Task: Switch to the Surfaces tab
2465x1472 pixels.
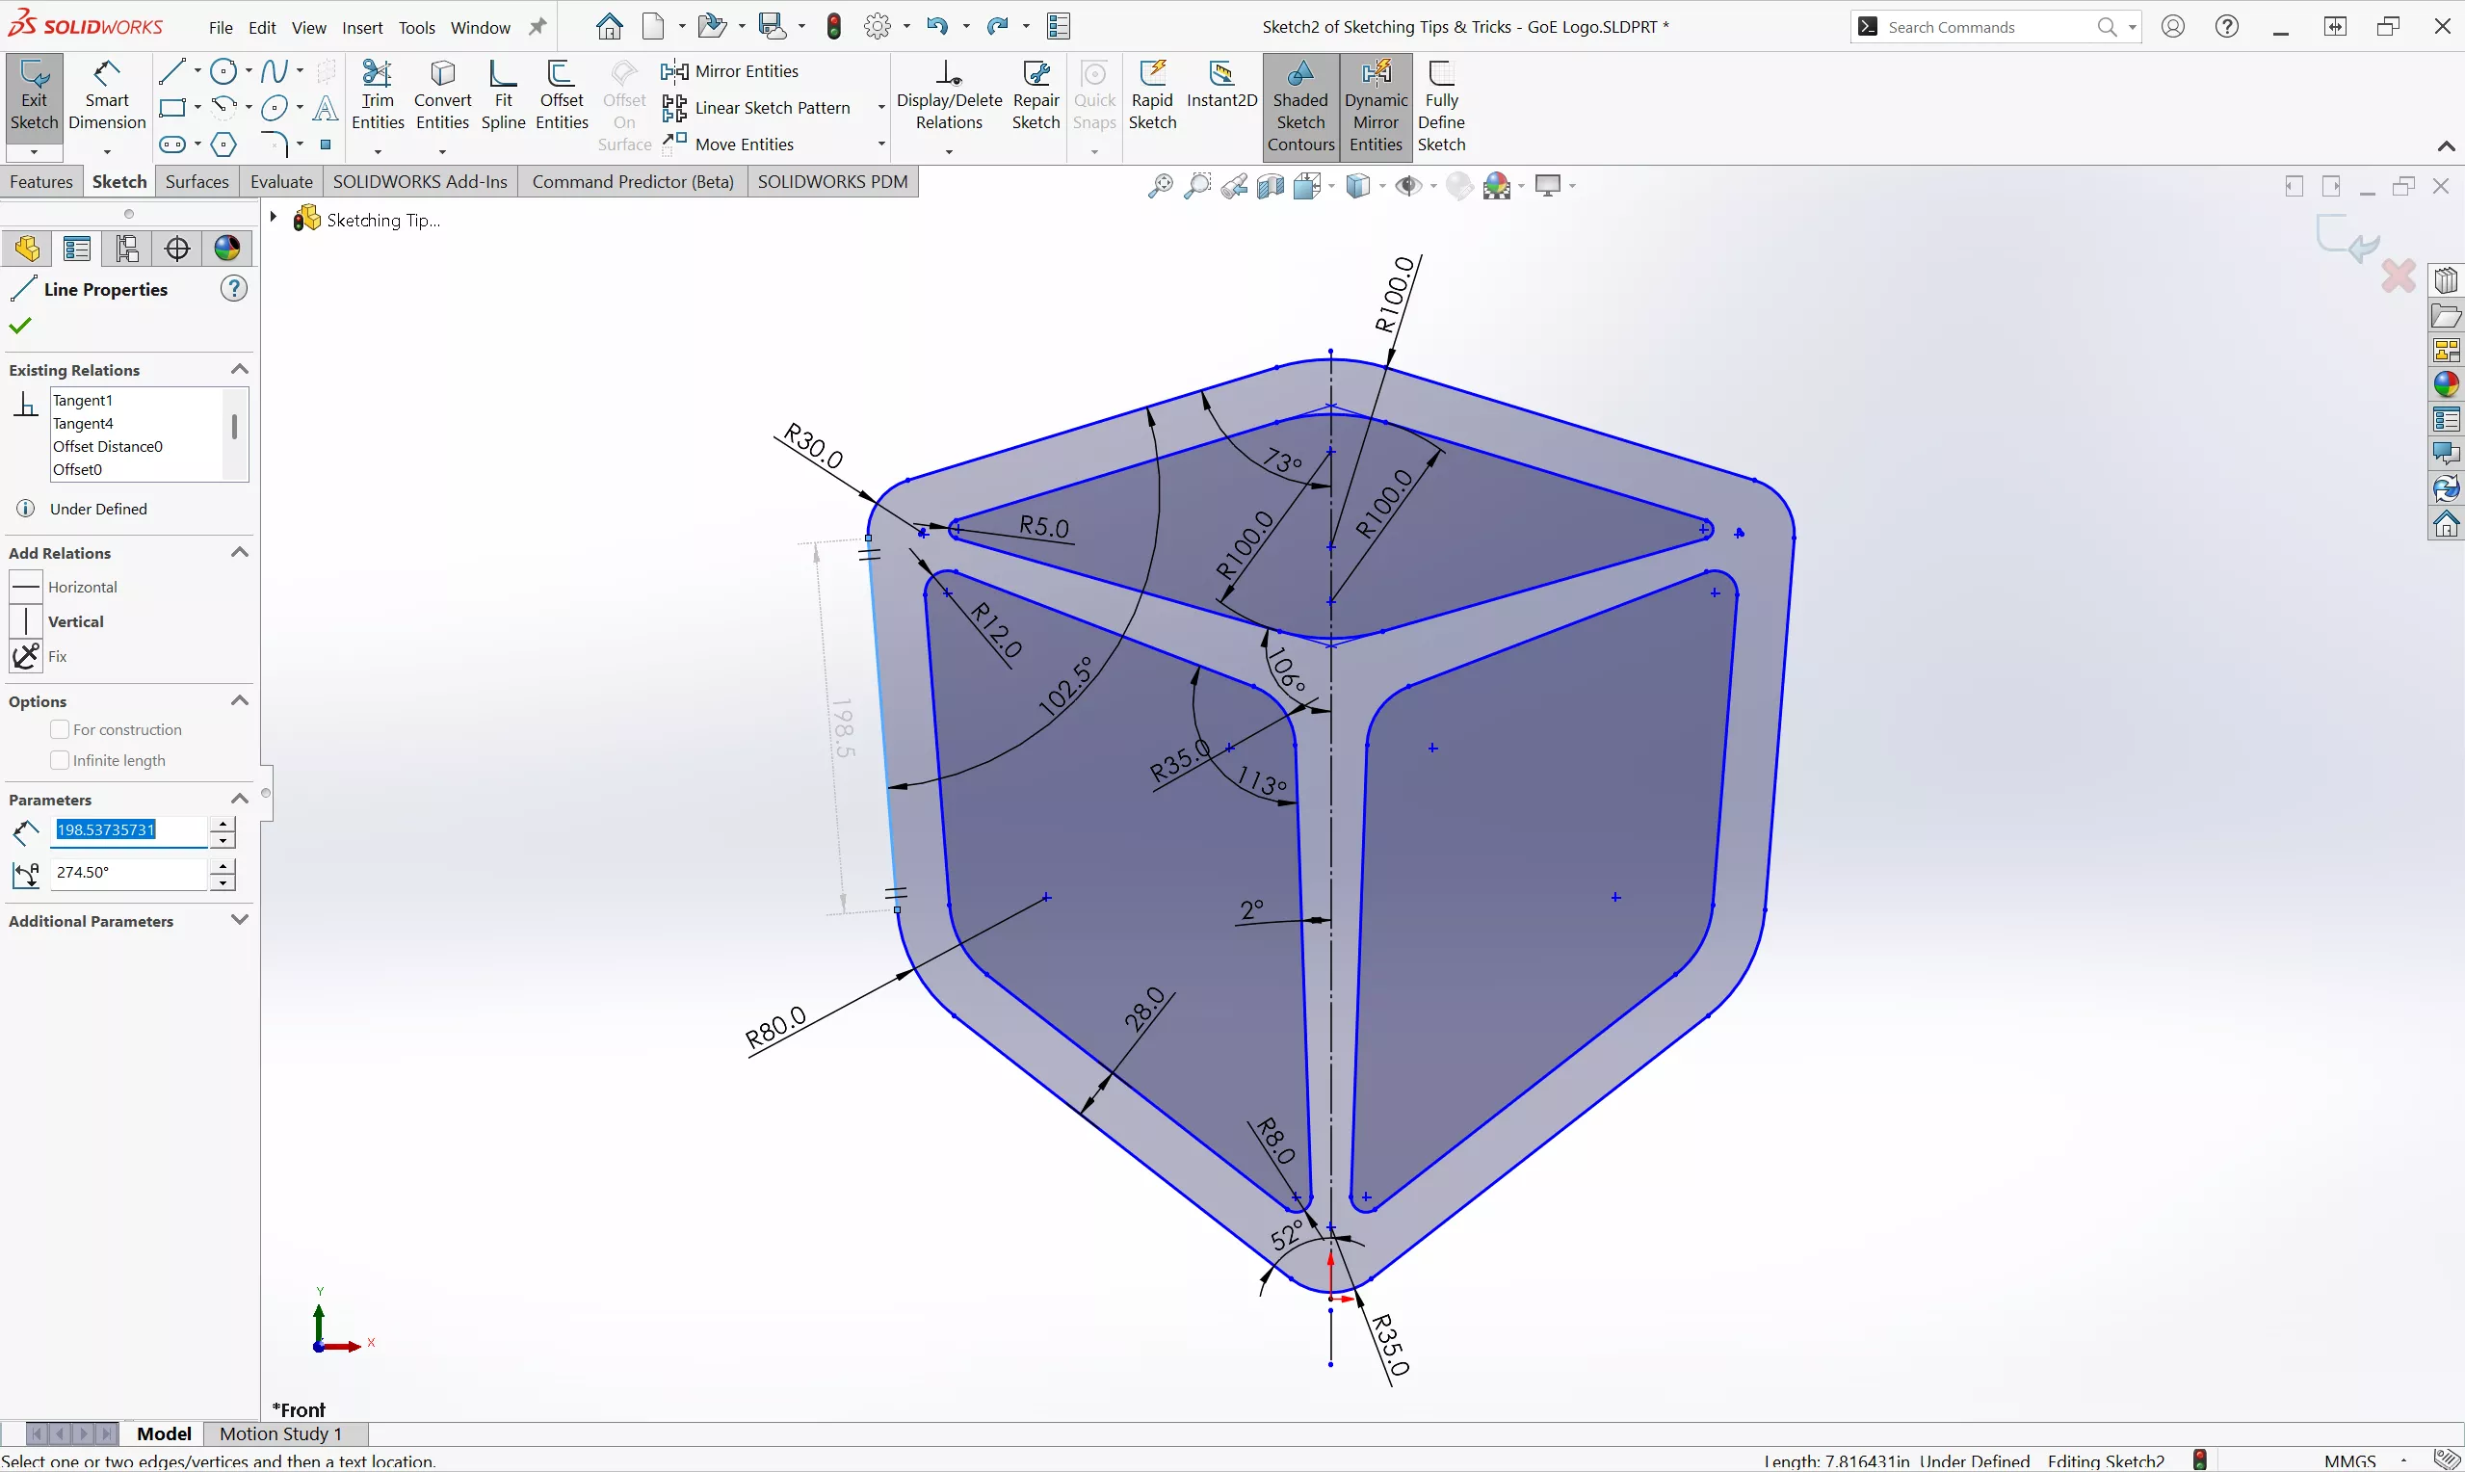Action: click(197, 181)
